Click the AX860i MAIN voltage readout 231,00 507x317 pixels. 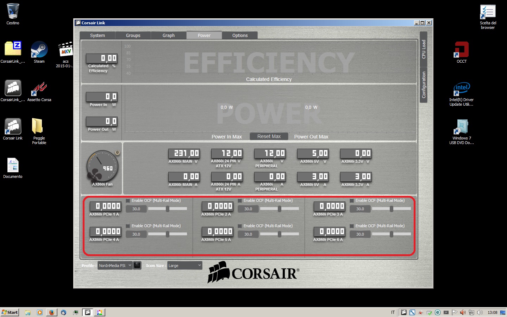point(184,153)
